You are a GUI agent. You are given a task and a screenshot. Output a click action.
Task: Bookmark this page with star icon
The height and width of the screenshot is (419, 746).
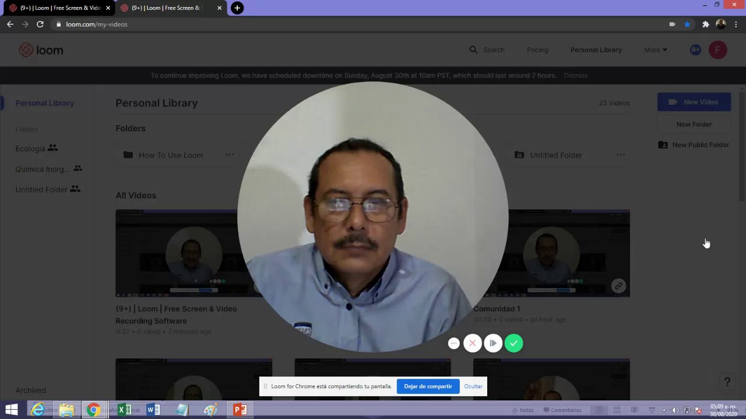[687, 24]
